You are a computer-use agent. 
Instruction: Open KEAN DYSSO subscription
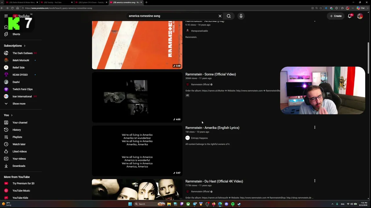point(20,75)
